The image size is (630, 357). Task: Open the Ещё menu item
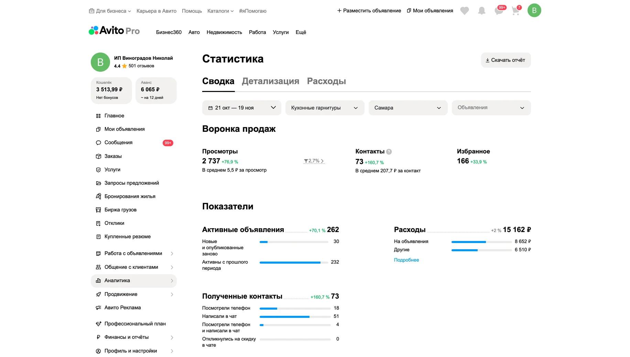click(301, 32)
